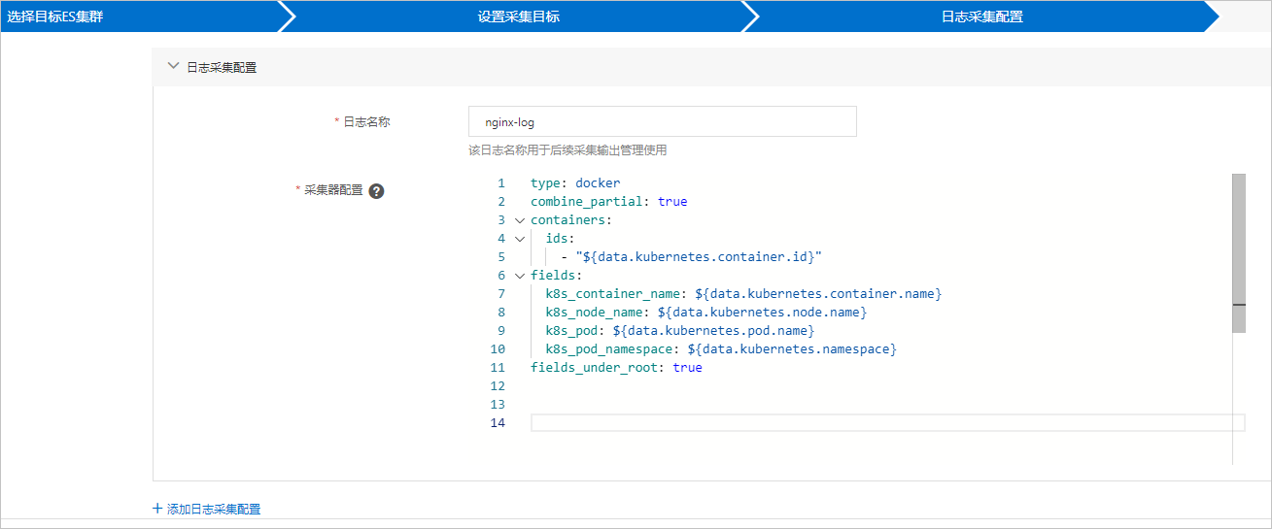This screenshot has width=1272, height=529.
Task: Click the 'ids:' line text
Action: (561, 239)
